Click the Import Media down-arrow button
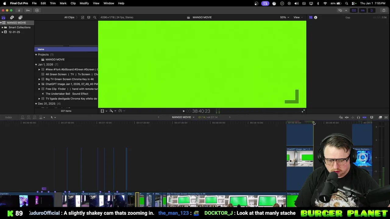 tap(19, 10)
